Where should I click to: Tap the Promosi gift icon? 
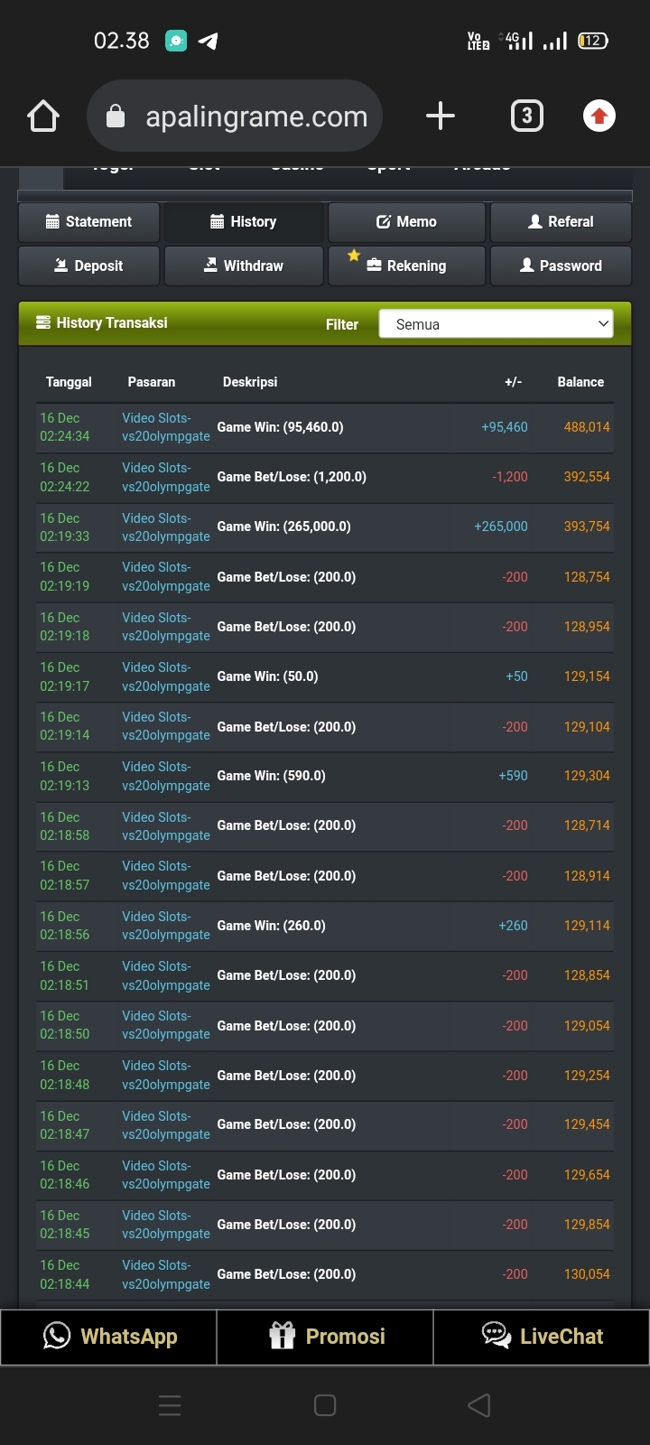[283, 1337]
